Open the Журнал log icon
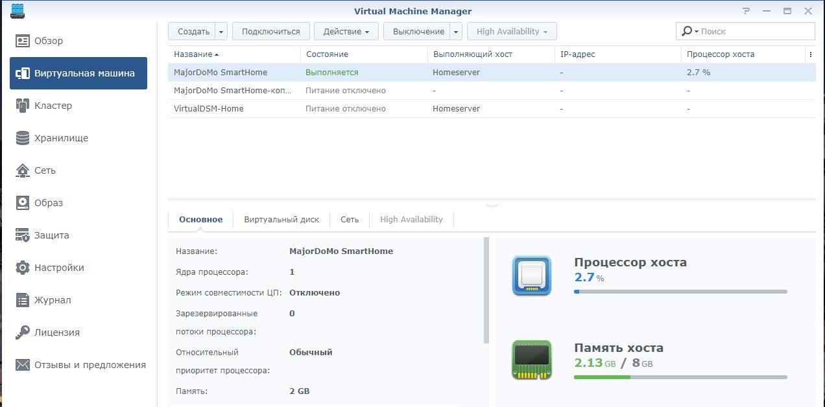The width and height of the screenshot is (825, 407). (23, 300)
